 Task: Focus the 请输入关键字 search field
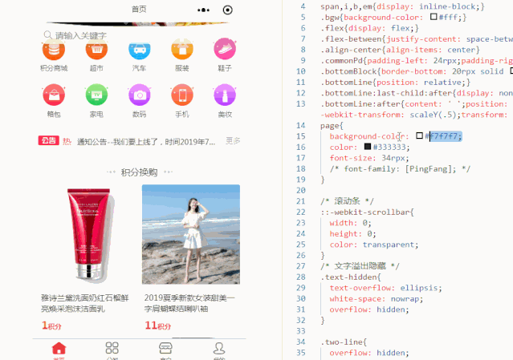coord(80,35)
